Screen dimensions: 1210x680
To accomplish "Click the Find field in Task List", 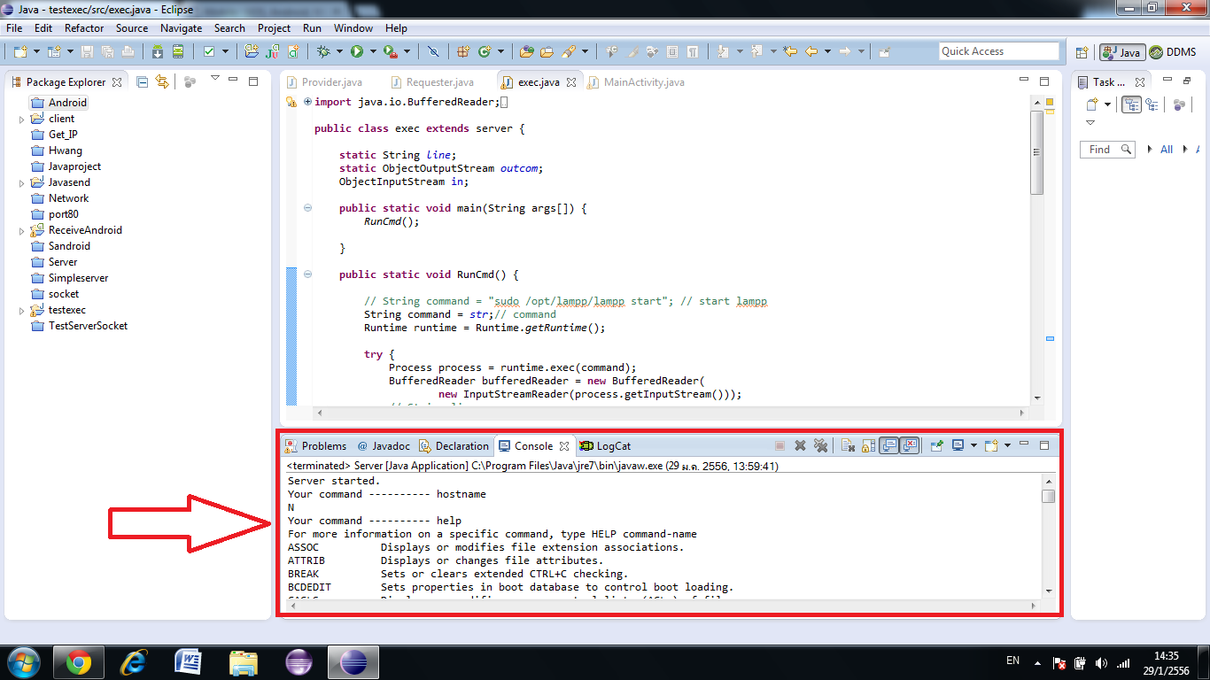I will [1107, 150].
